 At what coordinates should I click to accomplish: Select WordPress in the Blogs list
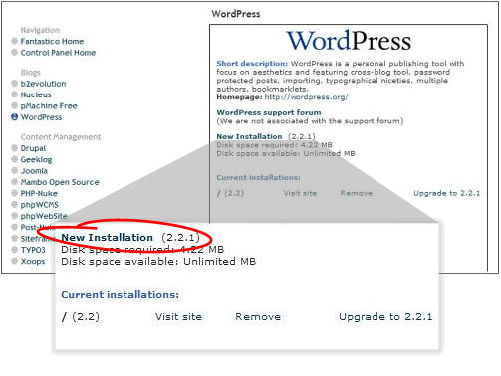41,117
